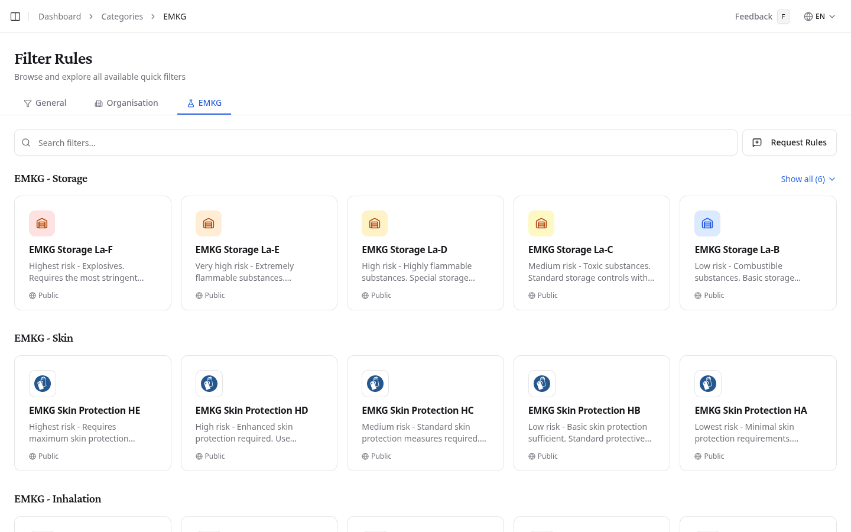Screen dimensions: 851x532
Task: Open the Dashboard breadcrumb link
Action: 60,16
